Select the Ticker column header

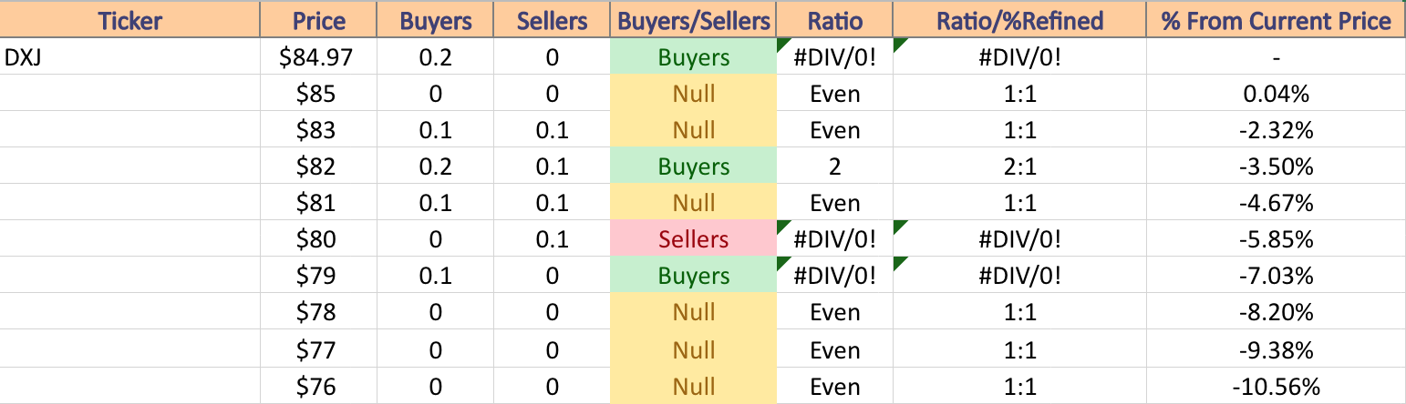[x=130, y=20]
